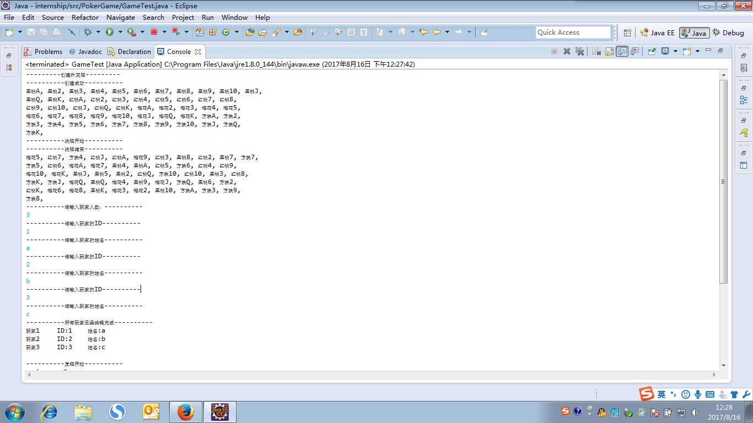
Task: Open Internet Explorer from the taskbar
Action: pos(50,411)
